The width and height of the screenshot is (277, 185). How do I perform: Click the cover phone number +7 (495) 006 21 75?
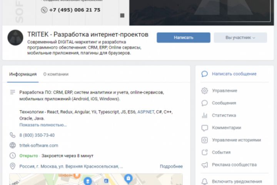pyautogui.click(x=75, y=10)
